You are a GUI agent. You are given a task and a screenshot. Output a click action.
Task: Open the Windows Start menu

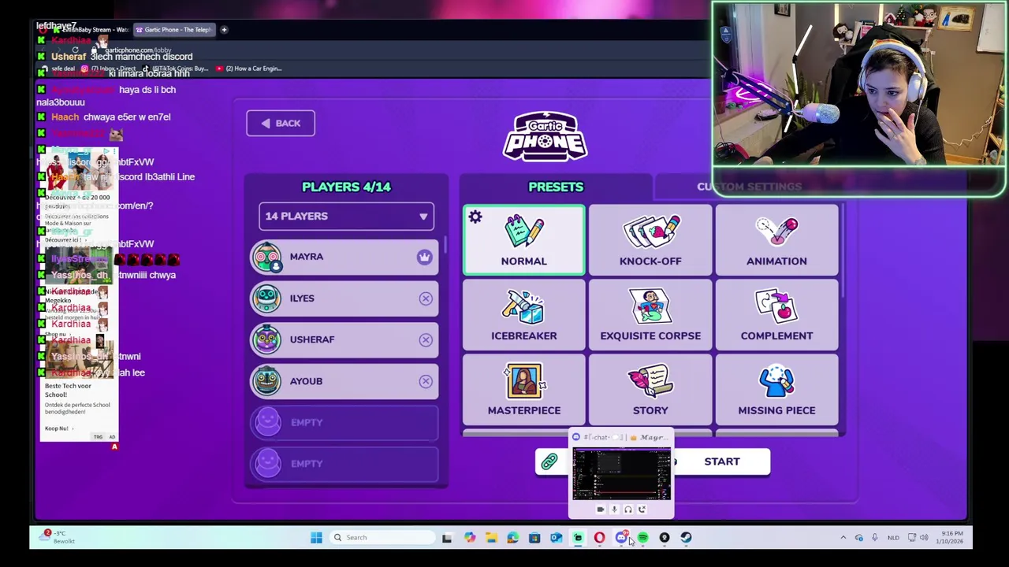pos(316,538)
